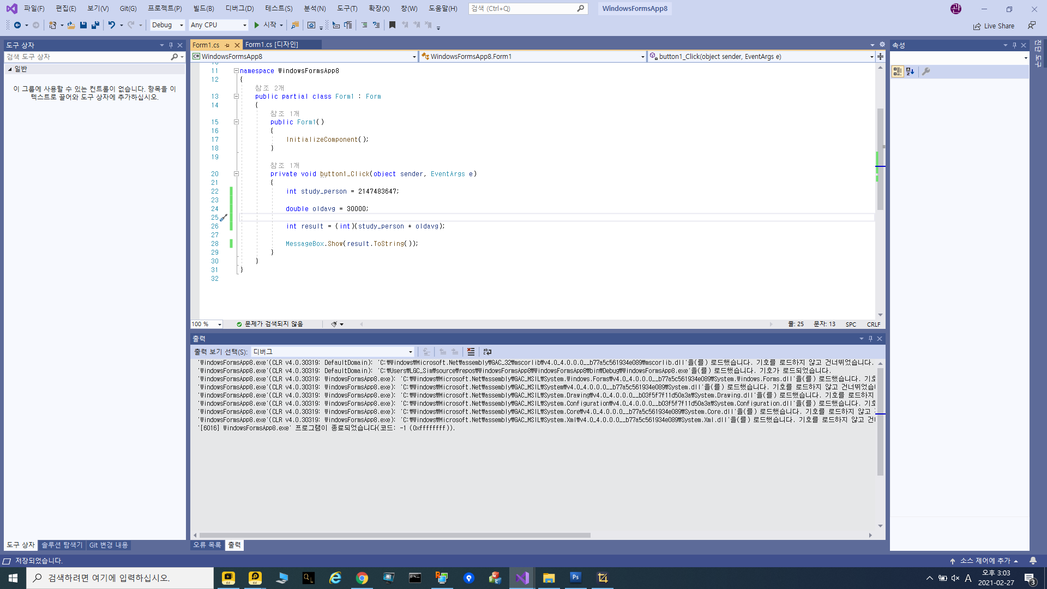
Task: Click the Find in Files toolbar icon
Action: pos(295,25)
